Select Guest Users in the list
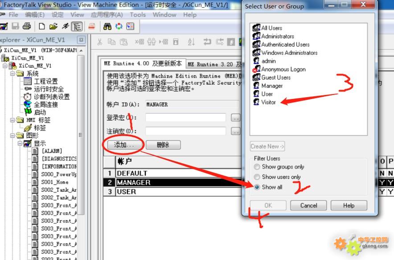Viewport: 394px width, 260px height. (x=276, y=78)
